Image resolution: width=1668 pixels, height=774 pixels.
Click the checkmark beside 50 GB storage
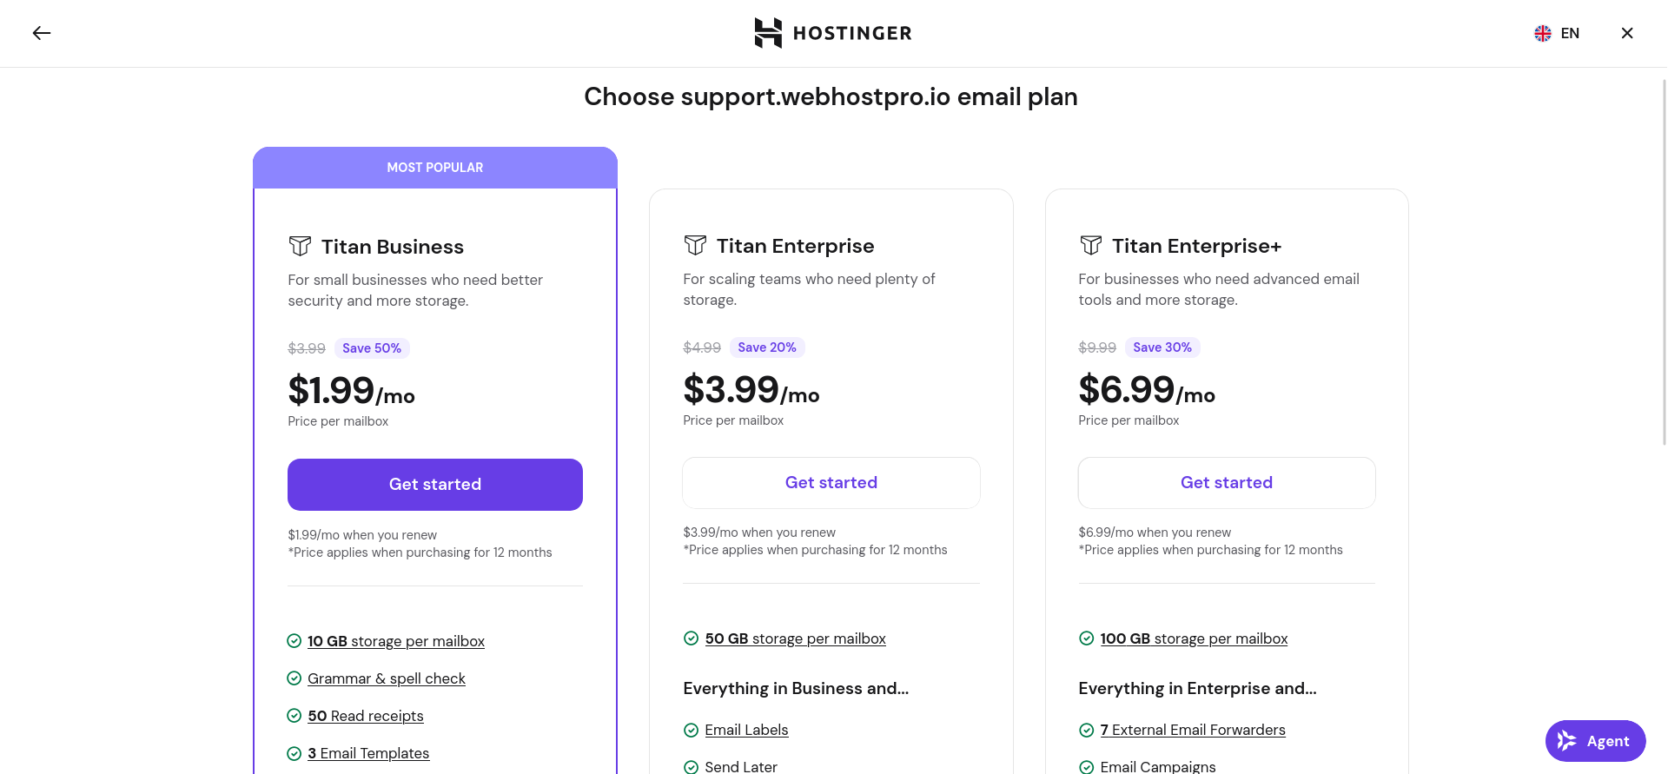691,638
